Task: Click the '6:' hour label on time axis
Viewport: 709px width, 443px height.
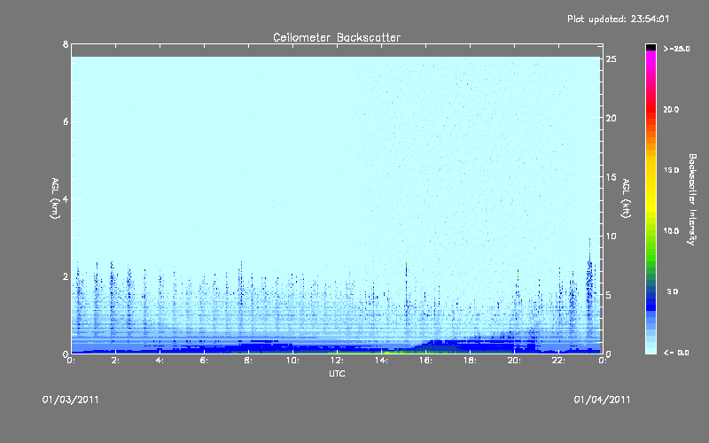Action: pyautogui.click(x=205, y=361)
